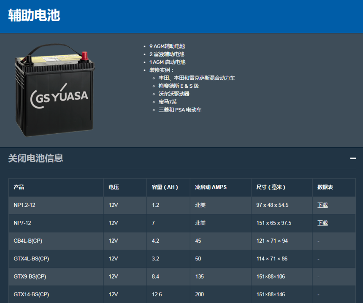Click the GTX9-BS(CP) product cell
The width and height of the screenshot is (363, 303).
56,276
